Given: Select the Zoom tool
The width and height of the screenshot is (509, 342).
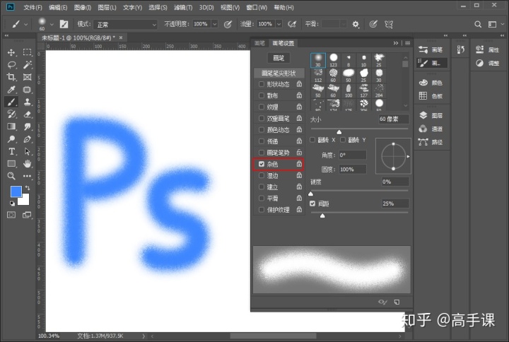Looking at the screenshot, I should pos(11,176).
